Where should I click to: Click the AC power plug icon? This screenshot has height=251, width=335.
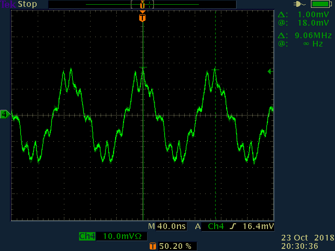pos(299,4)
